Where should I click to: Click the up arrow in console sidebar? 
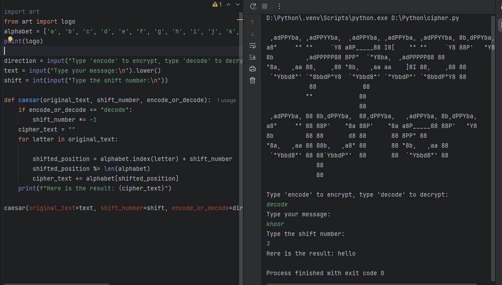pyautogui.click(x=253, y=22)
